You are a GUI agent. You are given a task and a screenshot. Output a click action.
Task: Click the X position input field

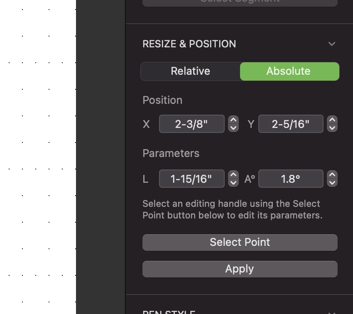[x=191, y=124]
